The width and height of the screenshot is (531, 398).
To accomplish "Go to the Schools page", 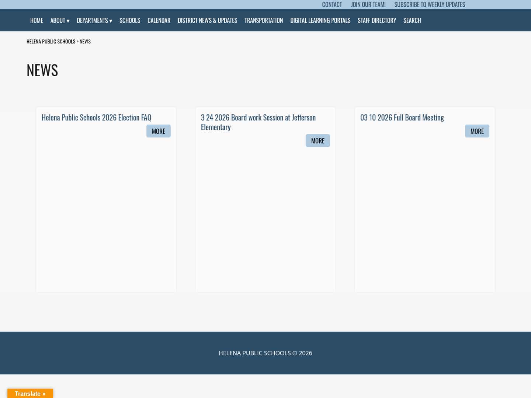I will coord(130,20).
